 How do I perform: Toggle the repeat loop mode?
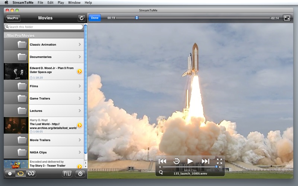click(x=20, y=173)
